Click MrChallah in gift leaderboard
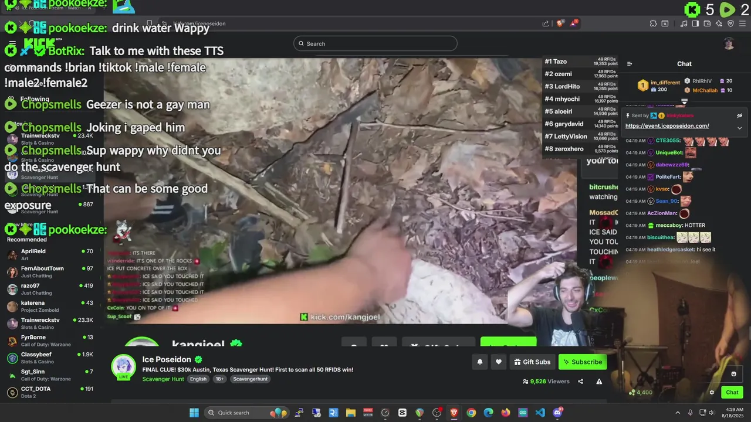Viewport: 751px width, 422px height. click(705, 90)
